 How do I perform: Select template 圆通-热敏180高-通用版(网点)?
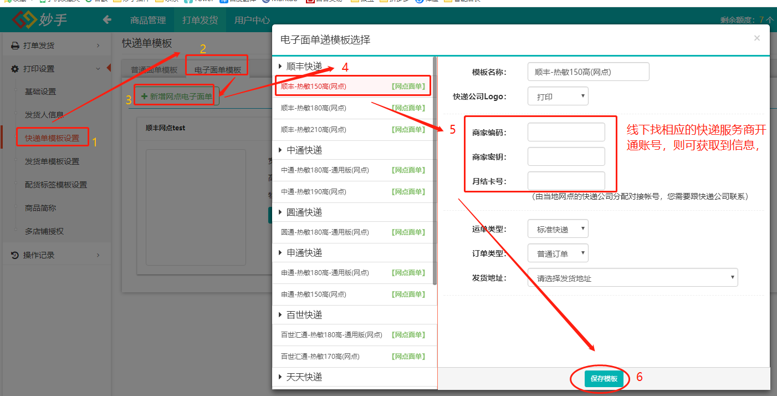(x=351, y=232)
